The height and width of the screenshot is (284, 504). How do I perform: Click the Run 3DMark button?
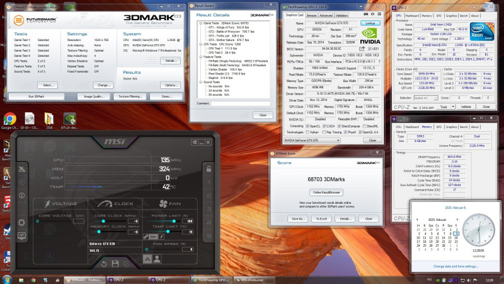pos(37,97)
